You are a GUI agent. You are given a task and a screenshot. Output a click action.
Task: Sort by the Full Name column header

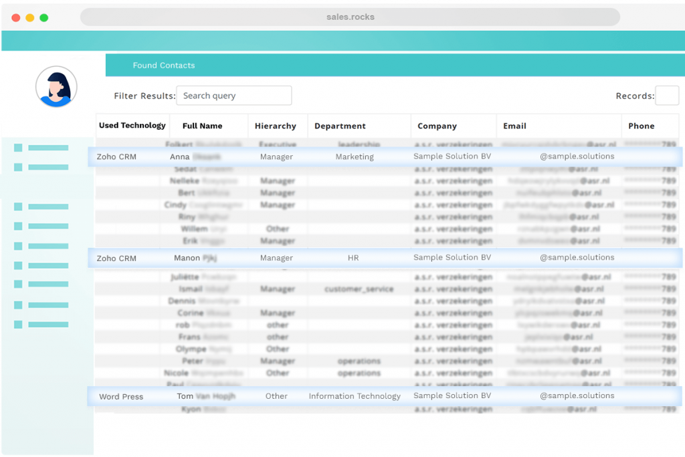tap(202, 126)
